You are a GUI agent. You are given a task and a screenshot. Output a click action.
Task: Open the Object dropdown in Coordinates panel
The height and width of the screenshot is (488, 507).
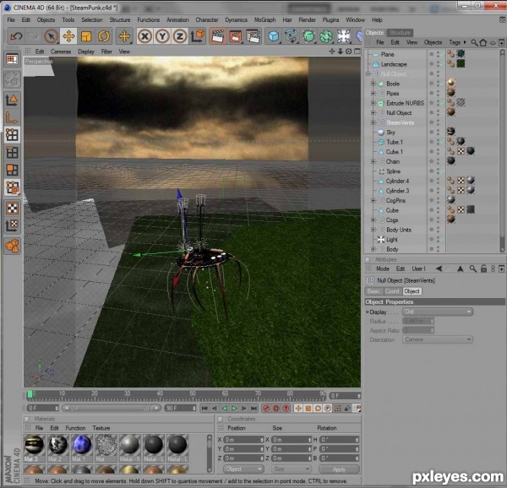(x=243, y=469)
